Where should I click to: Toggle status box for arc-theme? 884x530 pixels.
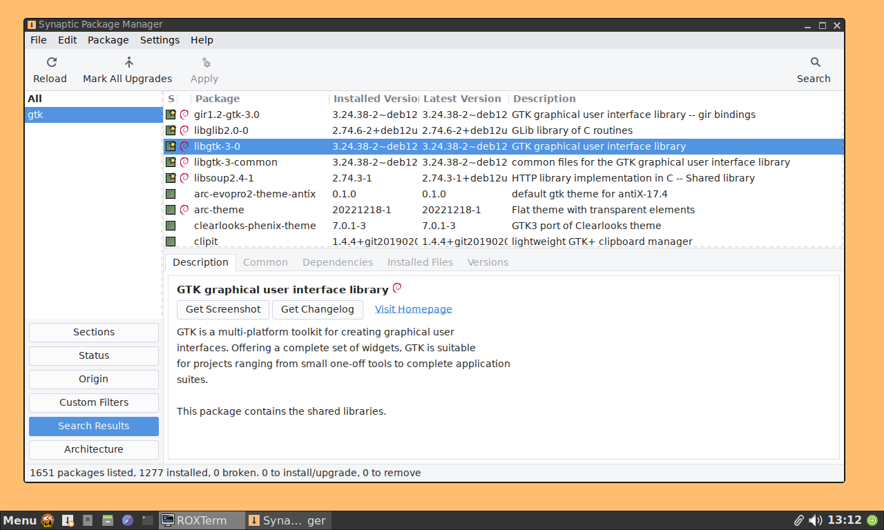pos(171,210)
